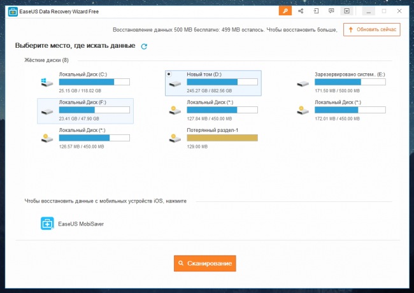The image size is (414, 293).
Task: Click the Выберите место, где искать данные heading
Action: pos(75,46)
